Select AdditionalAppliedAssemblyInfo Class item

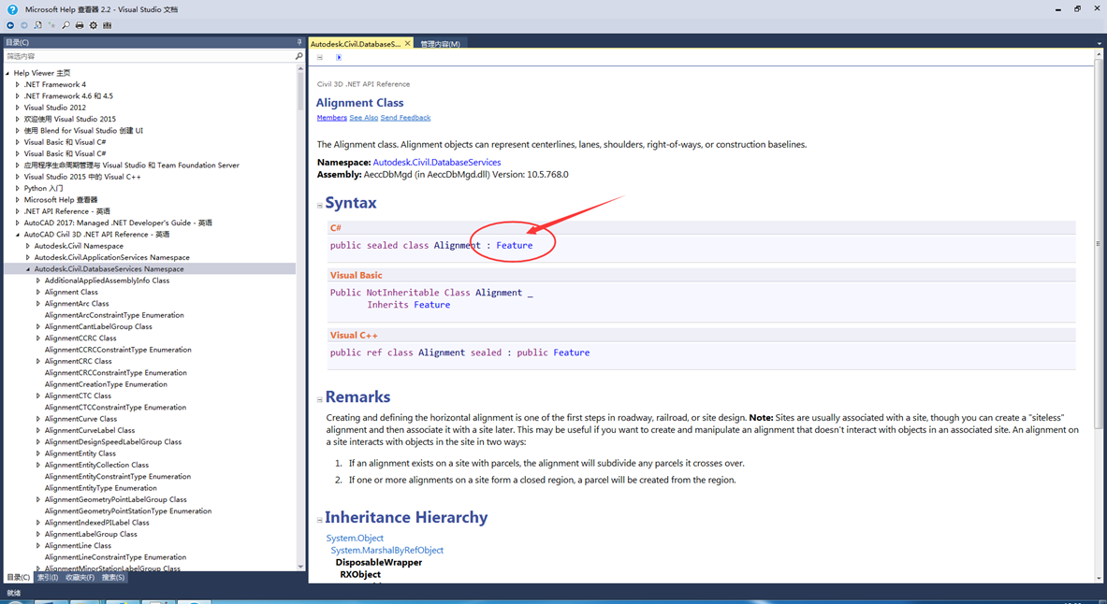pyautogui.click(x=107, y=280)
